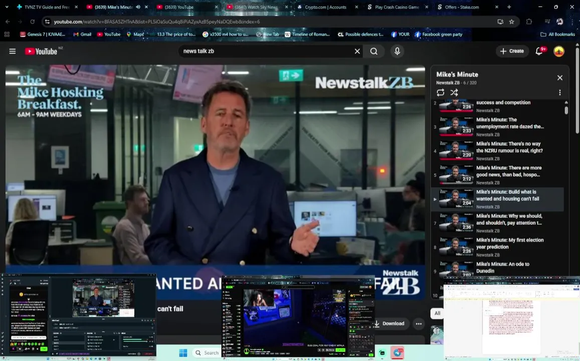This screenshot has width=580, height=361.
Task: Clear the search box text
Action: (357, 51)
